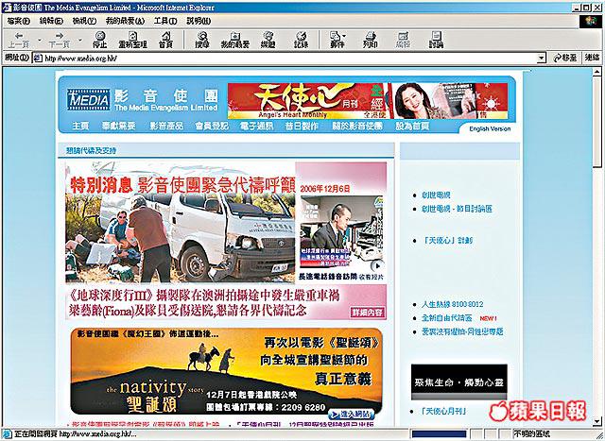The height and width of the screenshot is (441, 605).
Task: Click the 聚焦生命・觸動心靈 banner
Action: (x=458, y=382)
